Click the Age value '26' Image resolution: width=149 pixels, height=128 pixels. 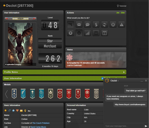(85, 121)
